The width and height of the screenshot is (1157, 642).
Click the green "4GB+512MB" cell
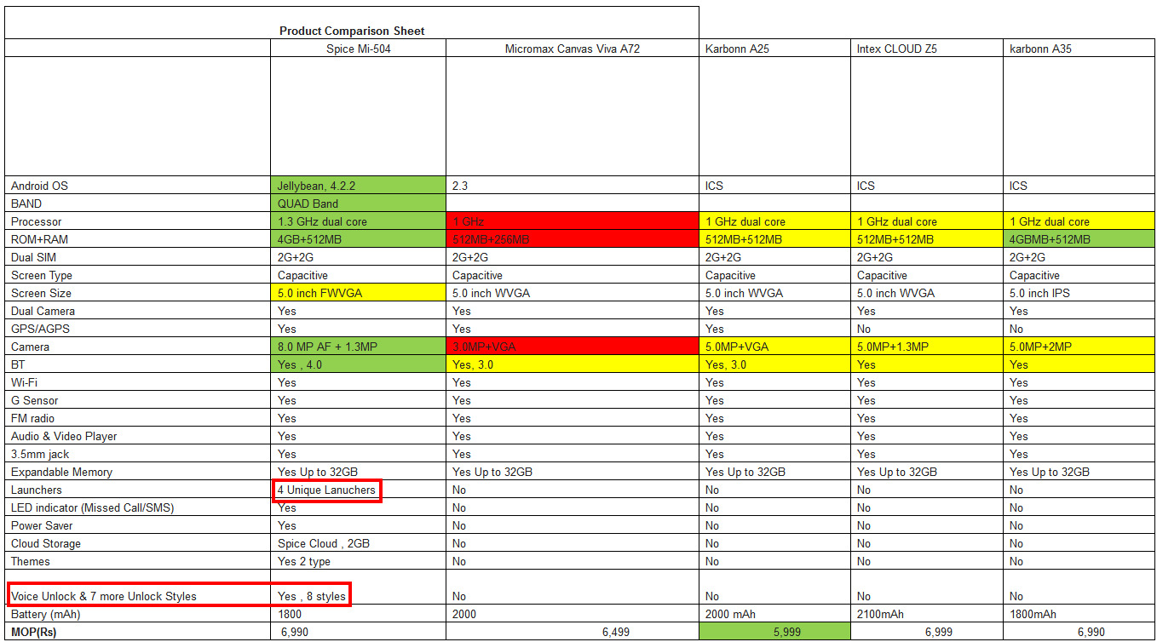pyautogui.click(x=358, y=239)
